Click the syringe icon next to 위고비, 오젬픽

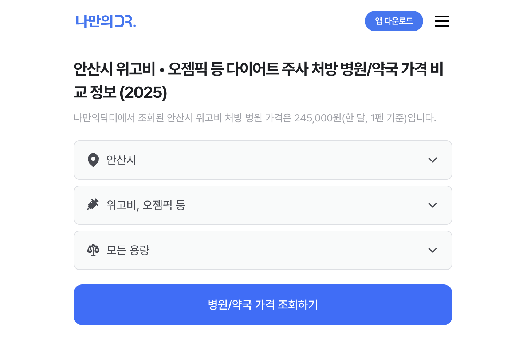(x=93, y=205)
